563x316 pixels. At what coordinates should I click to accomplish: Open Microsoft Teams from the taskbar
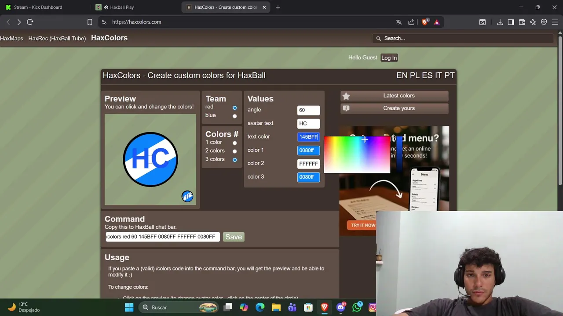tap(292, 307)
